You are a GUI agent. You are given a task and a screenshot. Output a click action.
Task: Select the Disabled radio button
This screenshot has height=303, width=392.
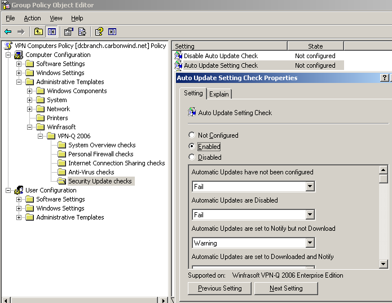[x=192, y=157]
